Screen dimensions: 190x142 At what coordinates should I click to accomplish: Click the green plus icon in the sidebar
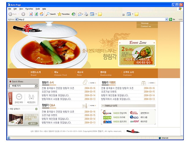(36, 109)
